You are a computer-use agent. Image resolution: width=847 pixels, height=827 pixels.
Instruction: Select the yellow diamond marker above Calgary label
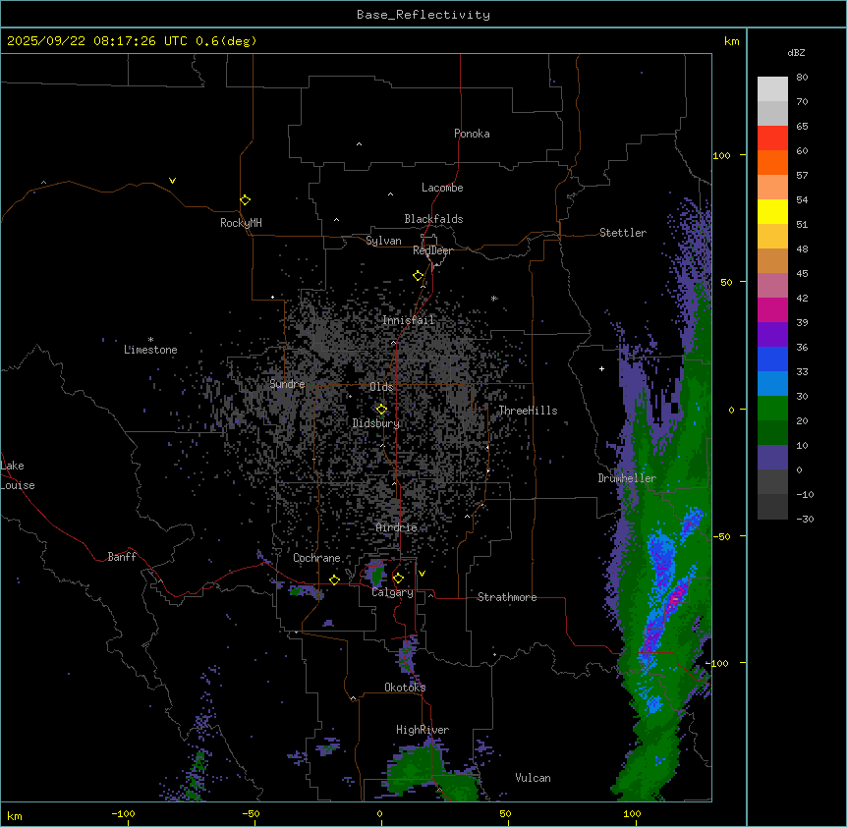398,578
